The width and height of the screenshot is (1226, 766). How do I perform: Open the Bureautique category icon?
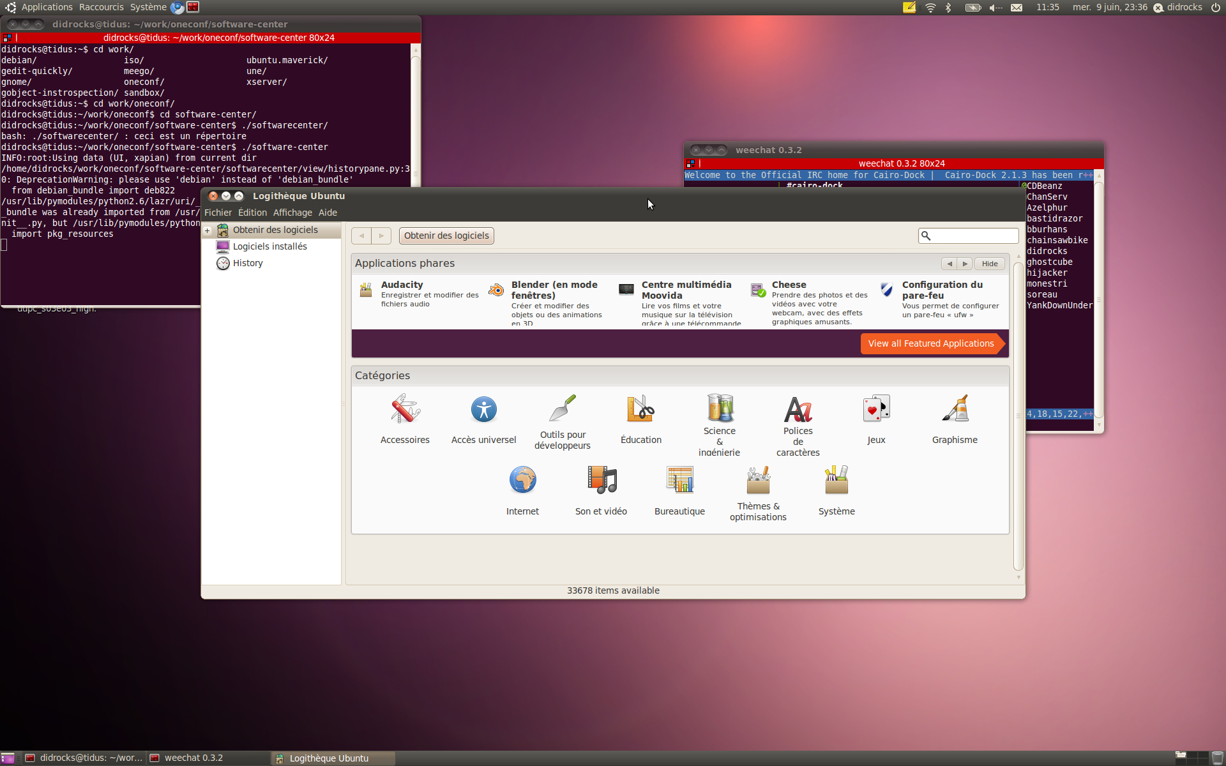point(679,480)
